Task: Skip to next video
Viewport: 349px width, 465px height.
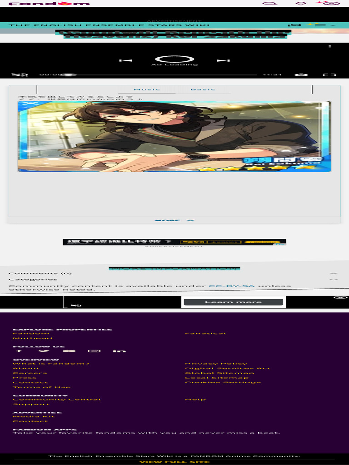Action: (x=223, y=60)
